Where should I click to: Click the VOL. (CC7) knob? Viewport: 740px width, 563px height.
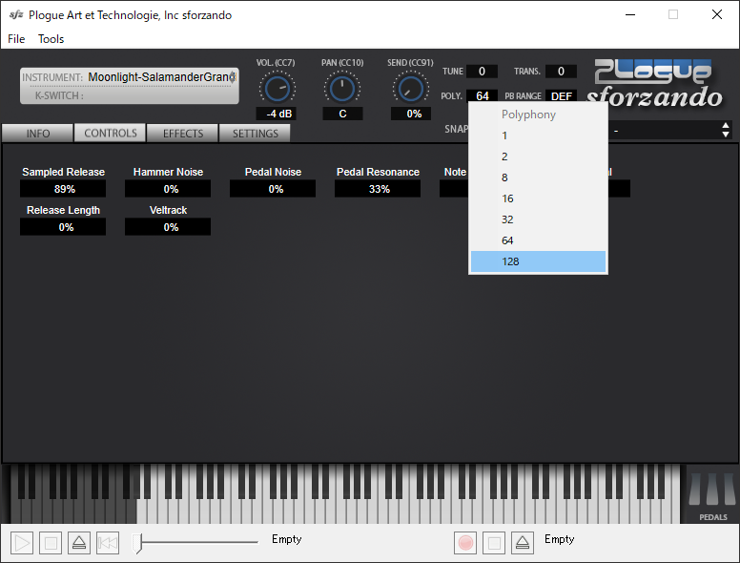coord(277,89)
